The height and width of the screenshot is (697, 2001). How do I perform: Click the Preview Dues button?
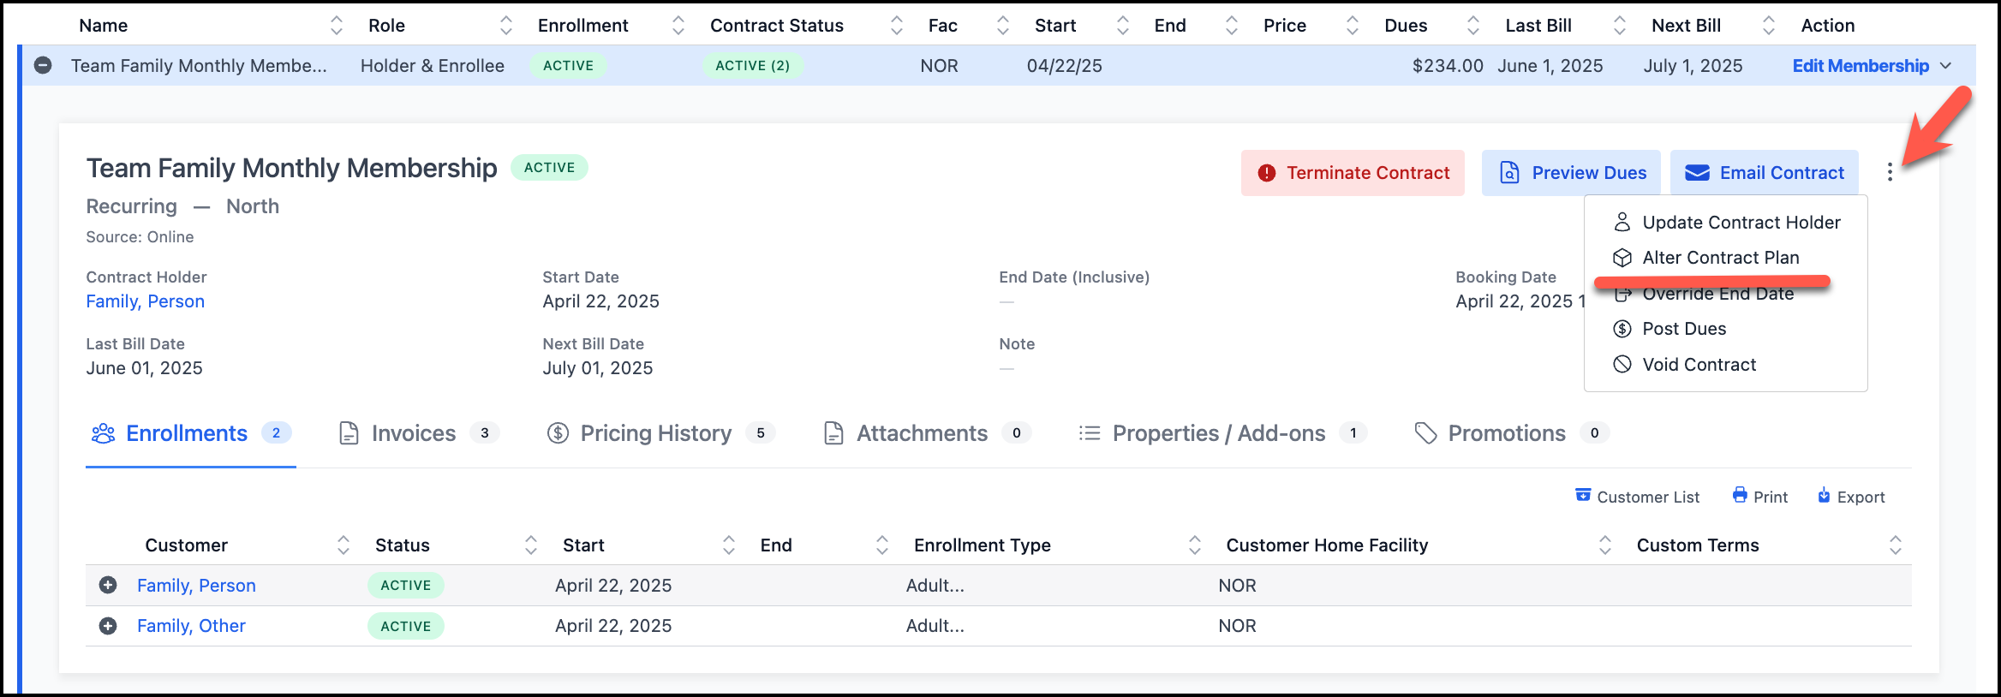click(x=1571, y=173)
